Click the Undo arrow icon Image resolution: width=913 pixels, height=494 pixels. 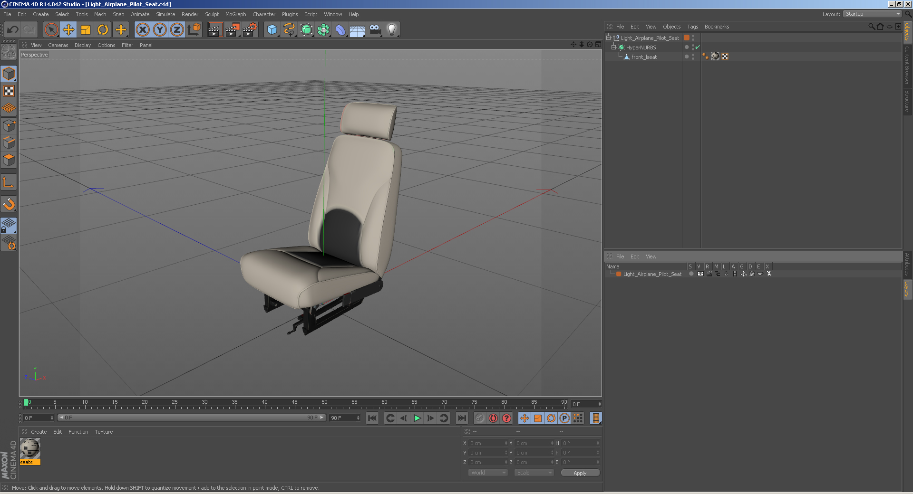point(13,30)
